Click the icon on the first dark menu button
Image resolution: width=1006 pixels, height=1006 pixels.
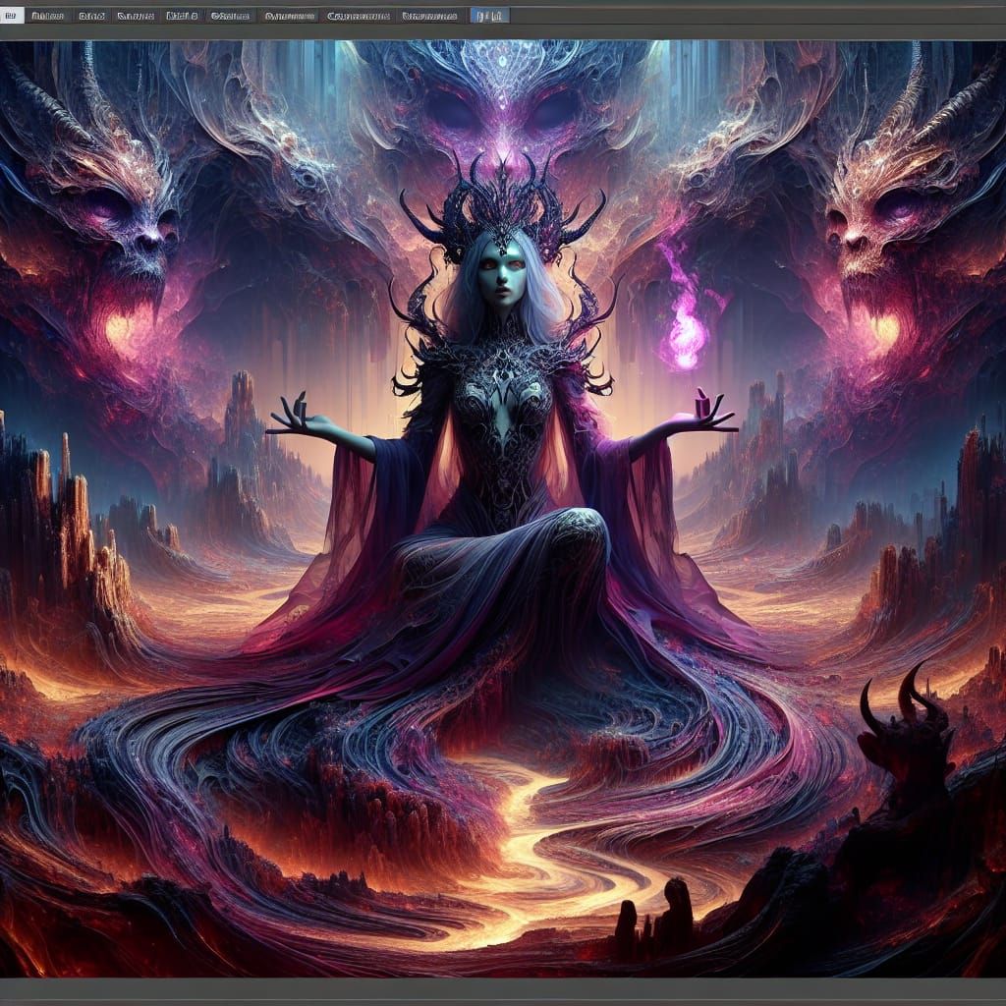[x=36, y=15]
